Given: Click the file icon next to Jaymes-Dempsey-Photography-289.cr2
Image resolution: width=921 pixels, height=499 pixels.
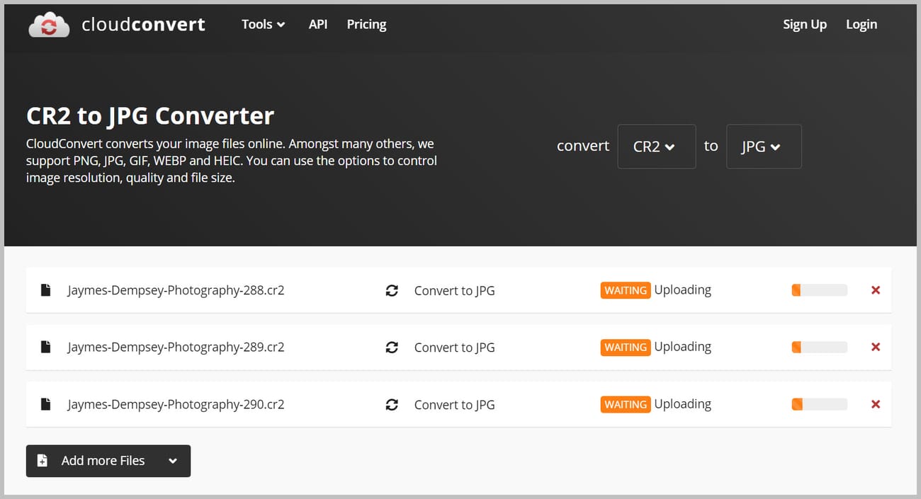Looking at the screenshot, I should pyautogui.click(x=45, y=347).
